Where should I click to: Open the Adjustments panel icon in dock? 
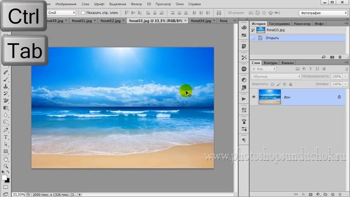point(244,80)
